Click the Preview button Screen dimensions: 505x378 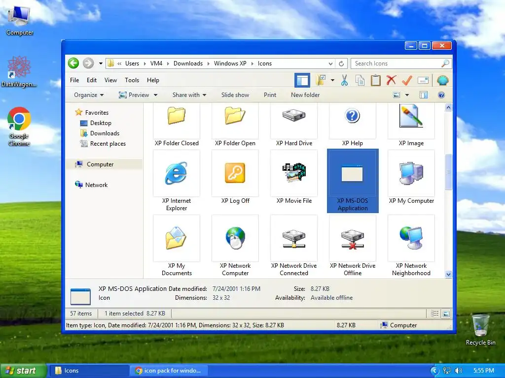pyautogui.click(x=134, y=95)
